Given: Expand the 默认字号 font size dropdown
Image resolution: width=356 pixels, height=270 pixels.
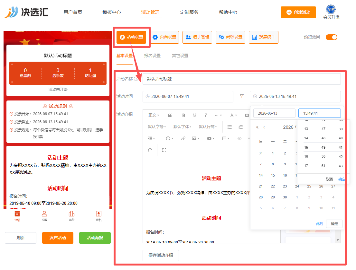Looking at the screenshot, I should pos(157,127).
